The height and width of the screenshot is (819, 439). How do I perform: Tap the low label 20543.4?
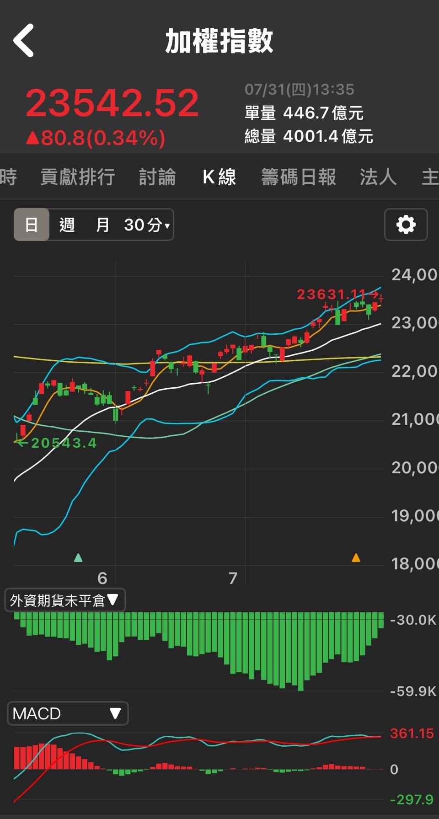tap(64, 443)
